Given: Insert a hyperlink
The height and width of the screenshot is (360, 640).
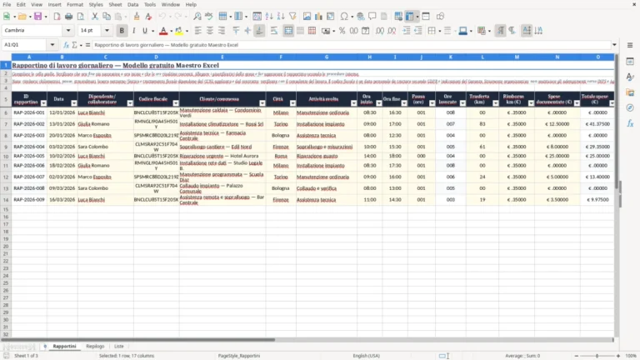Looking at the screenshot, I should pos(360,17).
